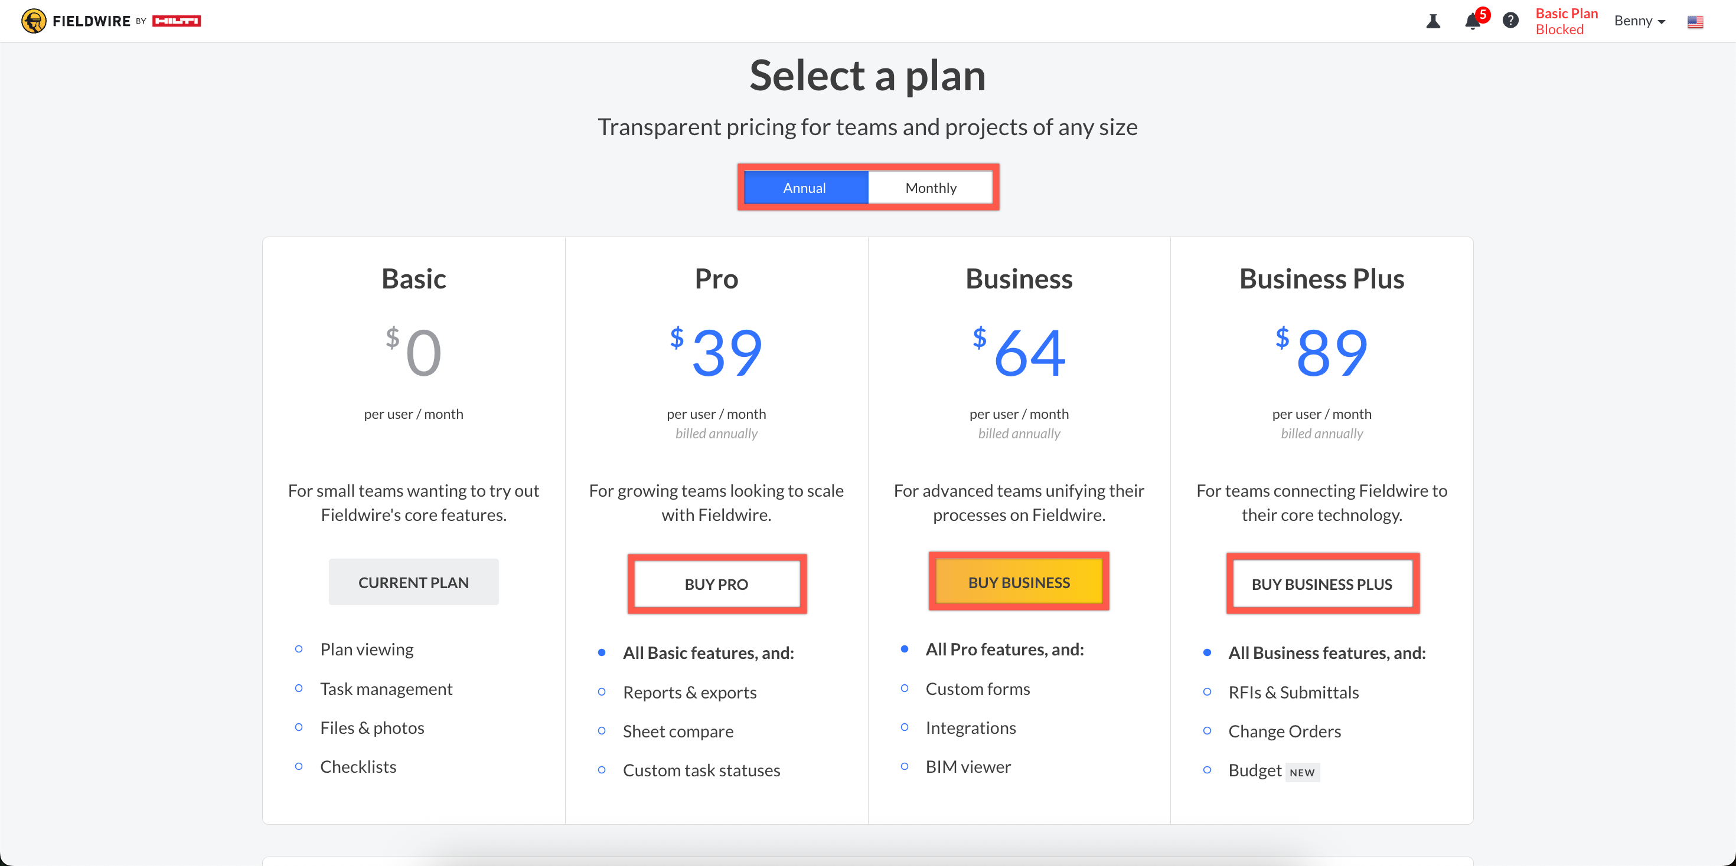This screenshot has width=1736, height=866.
Task: Click the CURRENT PLAN button
Action: [x=413, y=582]
